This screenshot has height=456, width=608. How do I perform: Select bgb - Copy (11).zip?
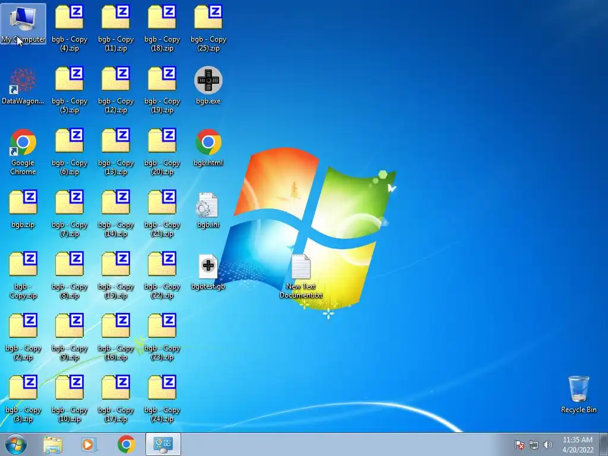tap(116, 28)
